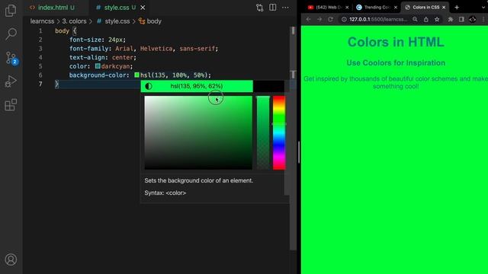Click line number 7 in the gutter
488x274 pixels.
(x=40, y=84)
